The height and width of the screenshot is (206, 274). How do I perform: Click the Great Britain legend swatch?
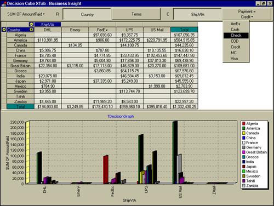coord(244,152)
